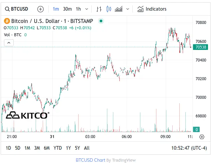Viewport: 213px width, 163px height.
Task: Click the 70600 price axis label
Action: [x=201, y=41]
